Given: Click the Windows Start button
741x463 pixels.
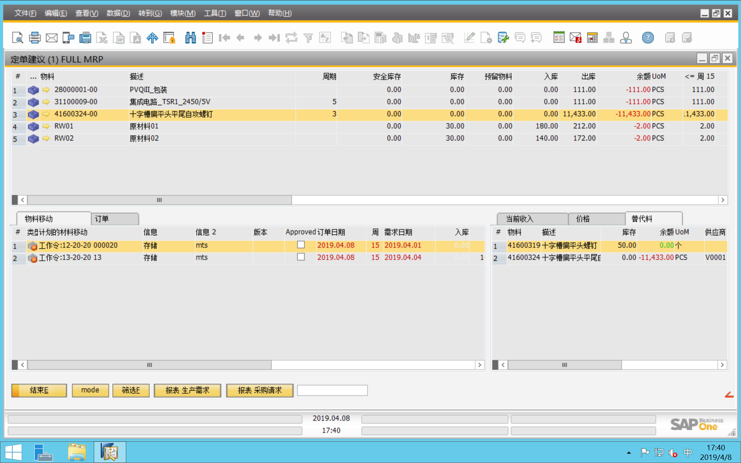Looking at the screenshot, I should pyautogui.click(x=13, y=452).
